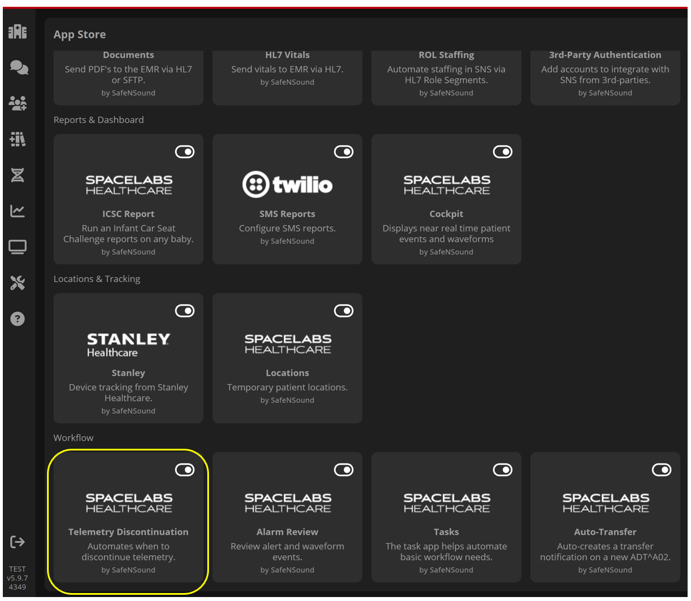Image resolution: width=691 pixels, height=601 pixels.
Task: Click Spacelabs logo on Telemetry Discontinuation card
Action: [129, 503]
